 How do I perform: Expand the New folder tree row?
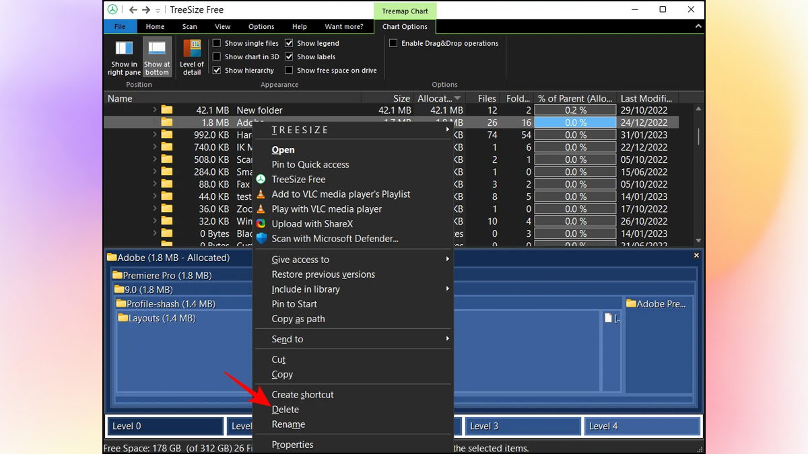(154, 110)
